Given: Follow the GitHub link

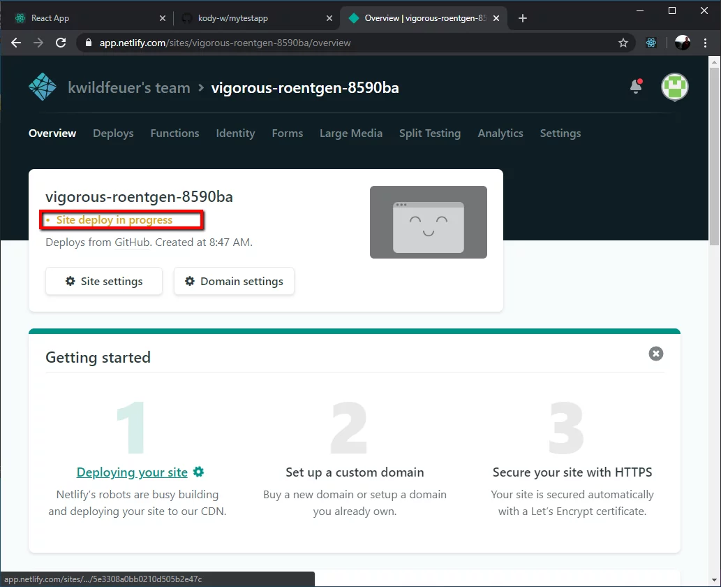Looking at the screenshot, I should coord(132,242).
